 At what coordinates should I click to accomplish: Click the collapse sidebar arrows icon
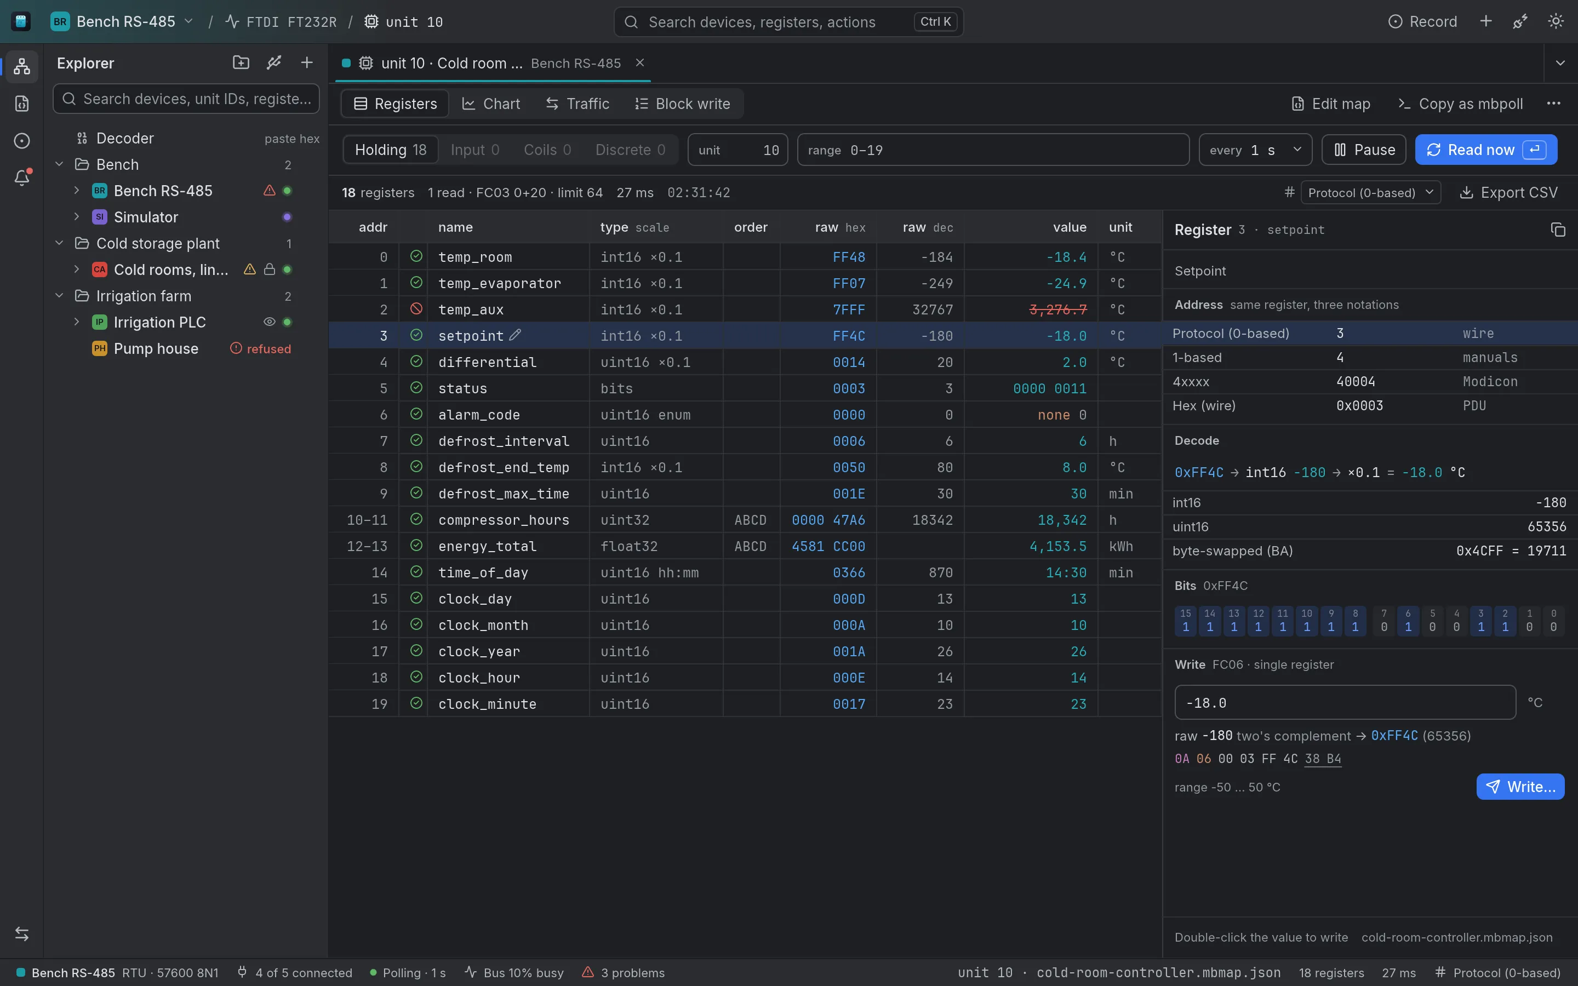click(x=21, y=933)
